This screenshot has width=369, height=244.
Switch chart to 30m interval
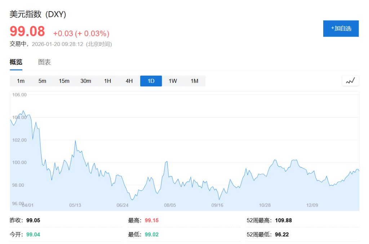click(85, 81)
